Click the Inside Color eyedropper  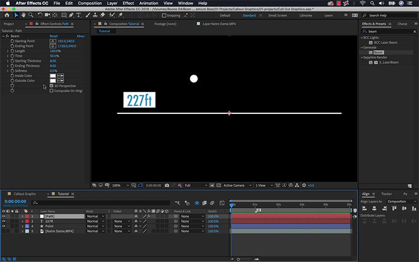click(61, 76)
